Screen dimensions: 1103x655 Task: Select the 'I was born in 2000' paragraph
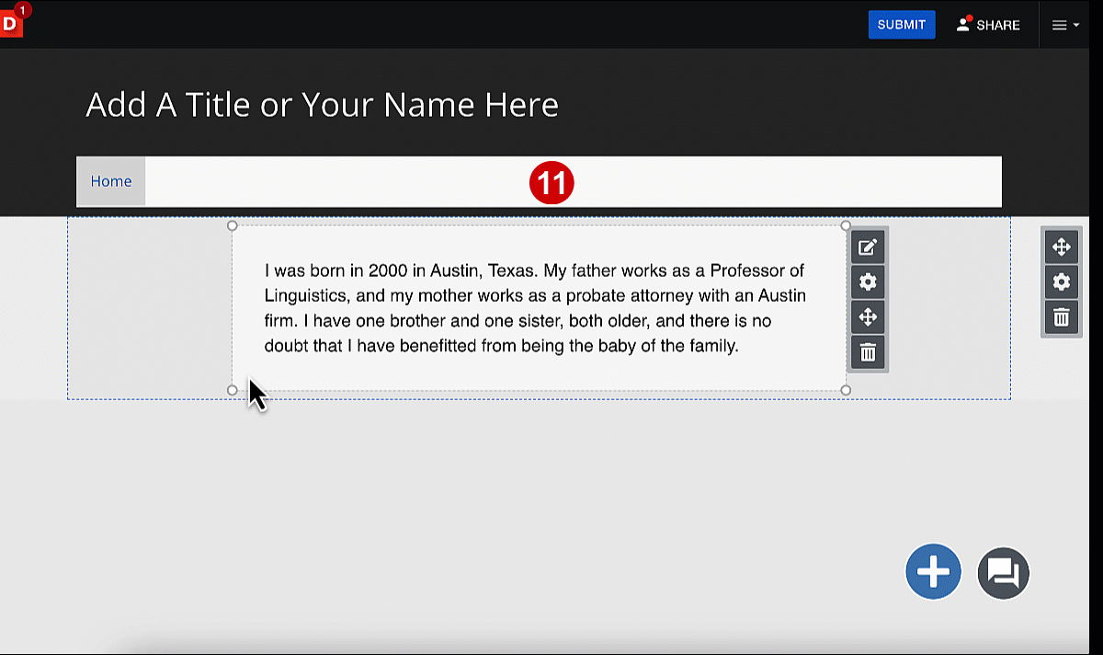pos(535,308)
